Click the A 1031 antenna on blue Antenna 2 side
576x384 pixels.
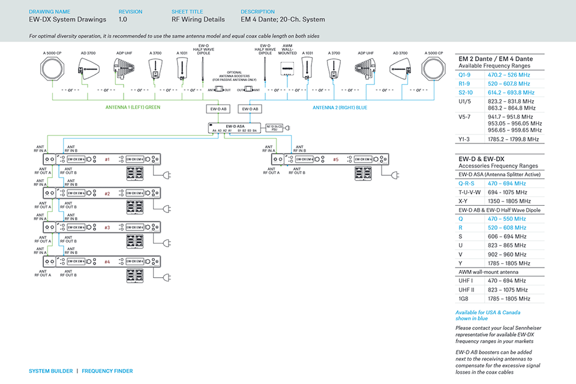click(x=307, y=68)
